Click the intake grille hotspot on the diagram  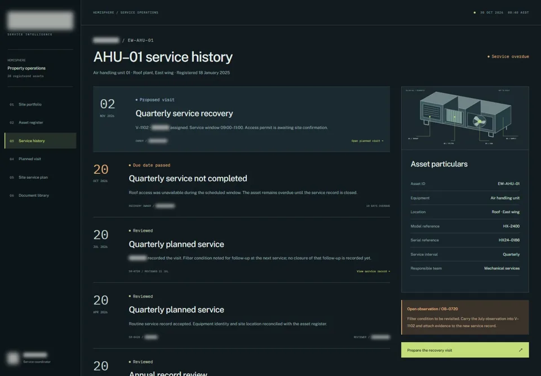point(429,117)
